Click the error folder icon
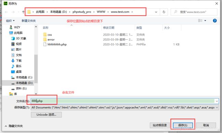 point(45,39)
